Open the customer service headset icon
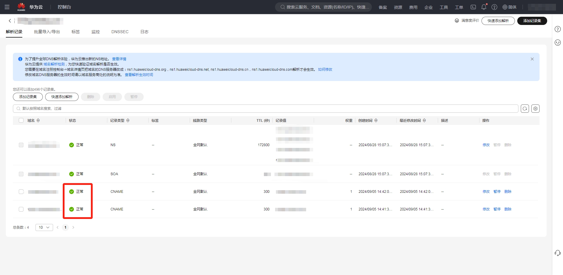Viewport: 563px width, 275px height. [x=558, y=253]
